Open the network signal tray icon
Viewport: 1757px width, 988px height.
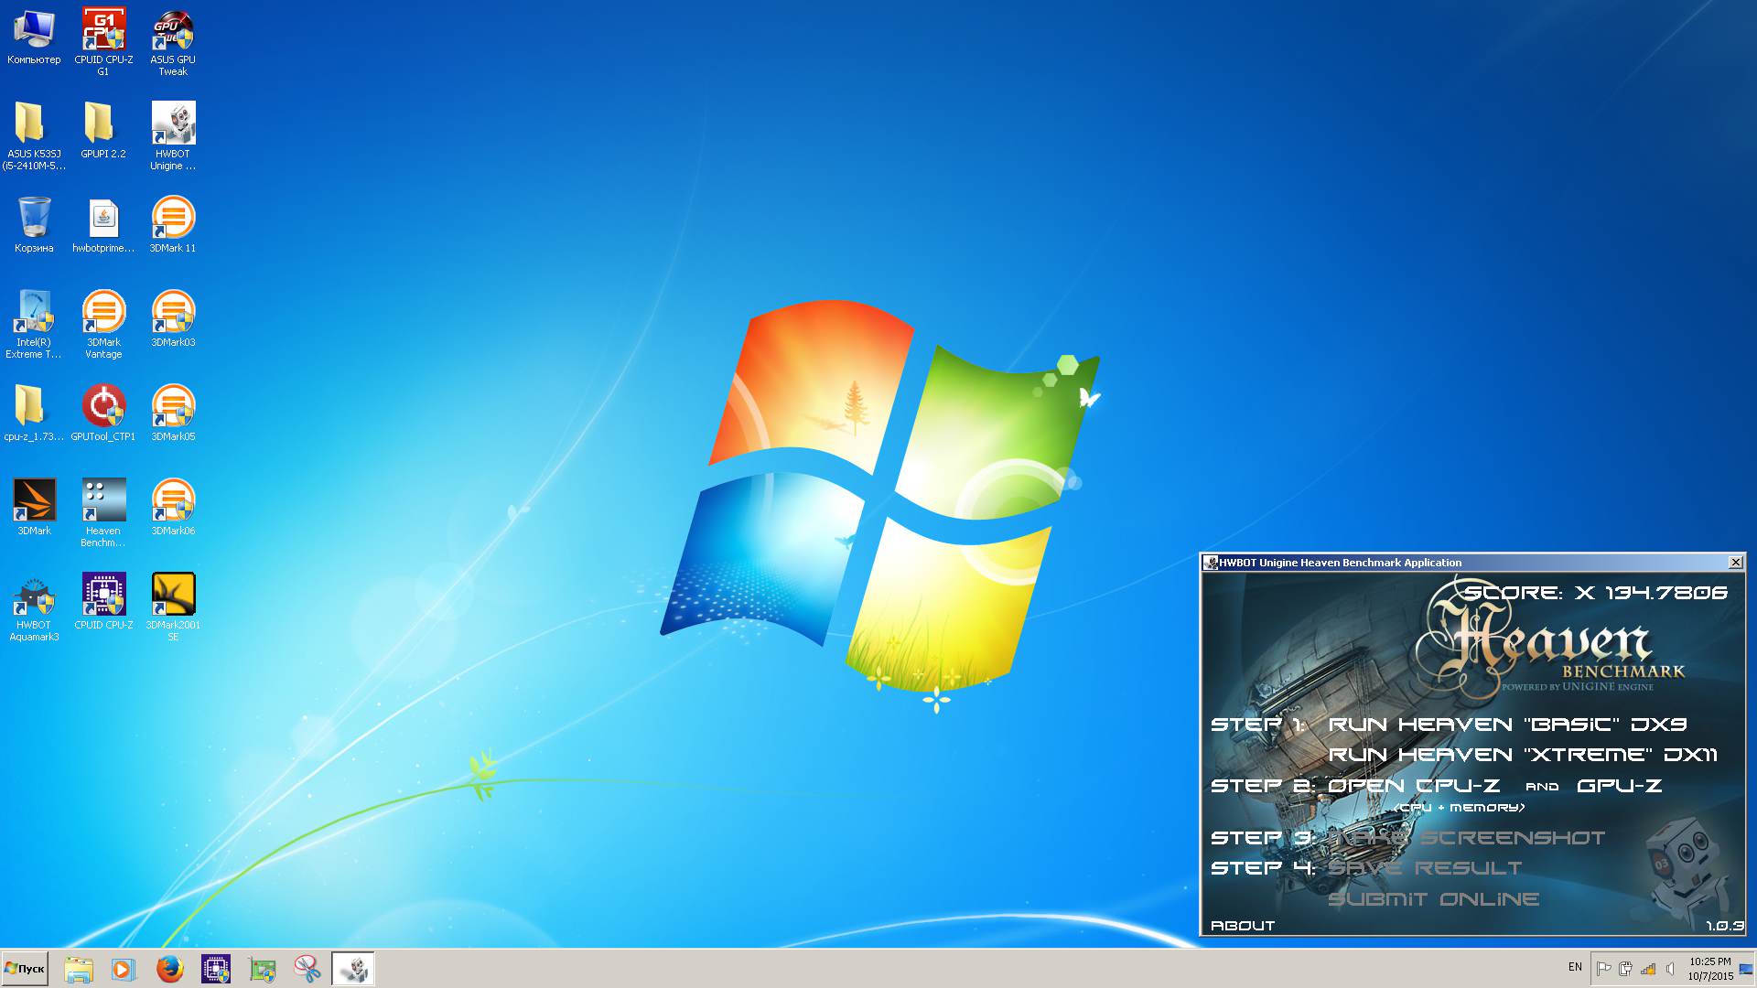(x=1648, y=969)
